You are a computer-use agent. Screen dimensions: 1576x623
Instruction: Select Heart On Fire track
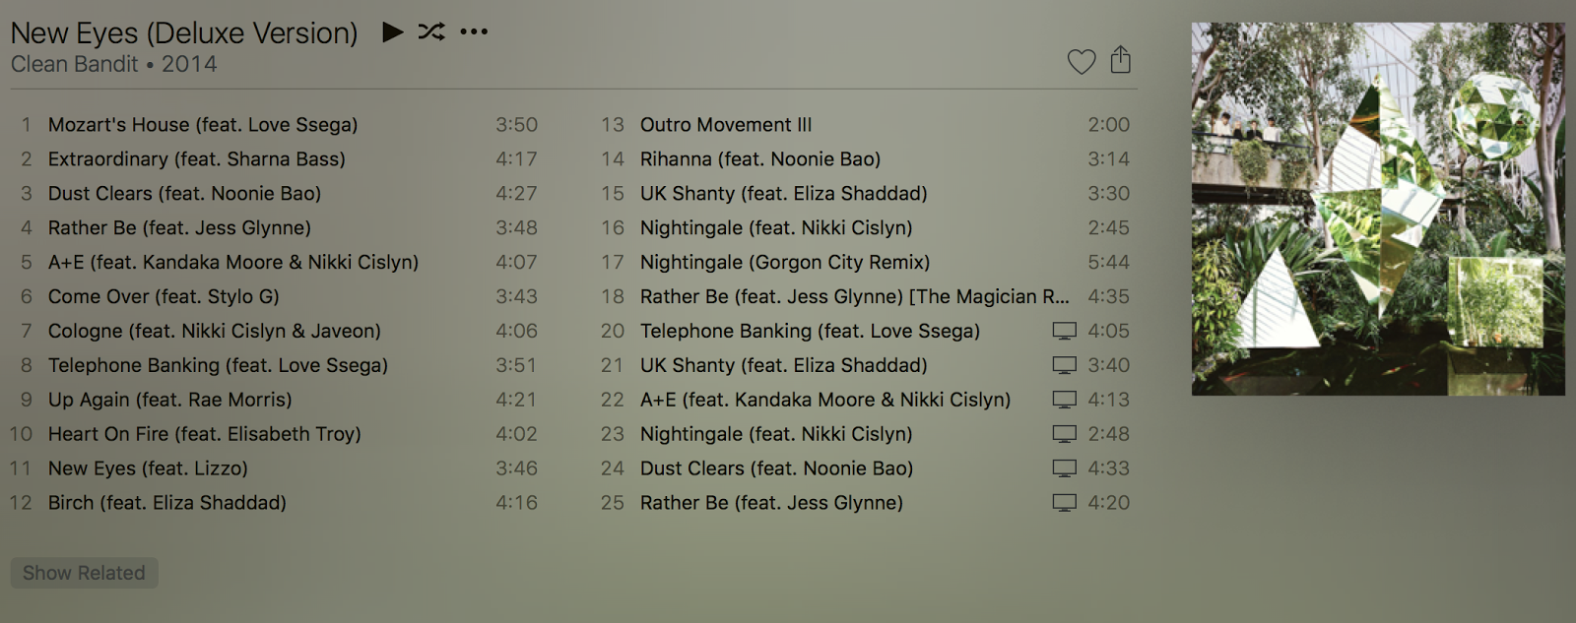pyautogui.click(x=275, y=434)
